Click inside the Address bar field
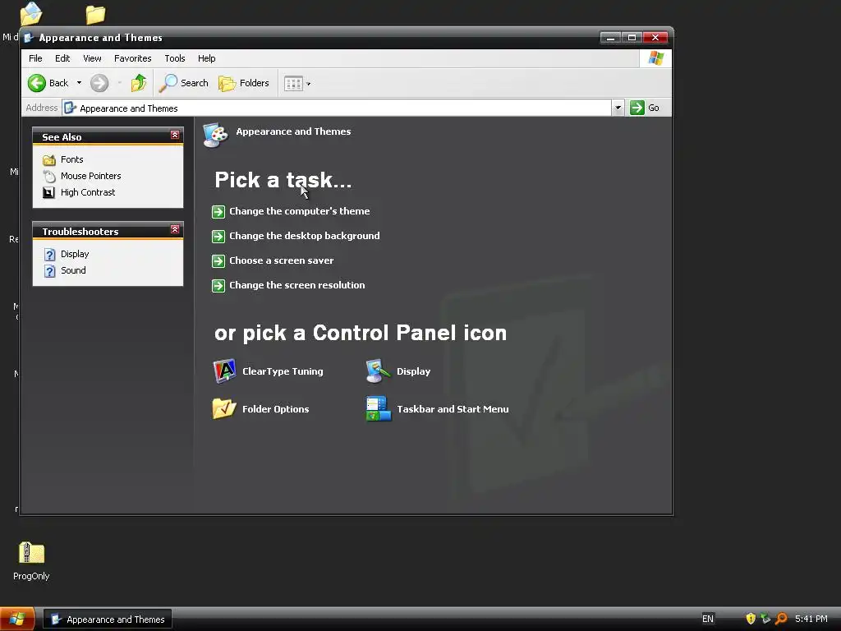This screenshot has width=841, height=631. (x=337, y=108)
